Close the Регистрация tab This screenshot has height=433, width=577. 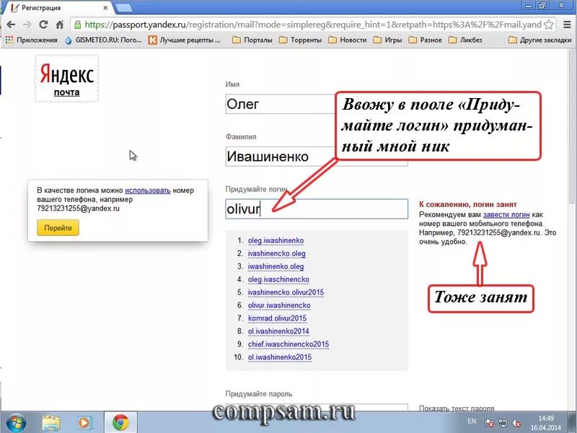105,7
